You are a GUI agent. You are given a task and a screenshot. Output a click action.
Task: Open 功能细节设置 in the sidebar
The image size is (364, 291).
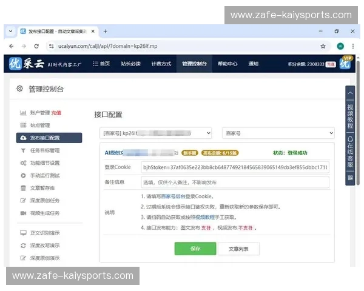coord(45,163)
